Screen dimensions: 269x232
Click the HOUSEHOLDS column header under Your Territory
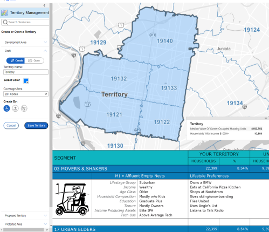[x=204, y=161]
